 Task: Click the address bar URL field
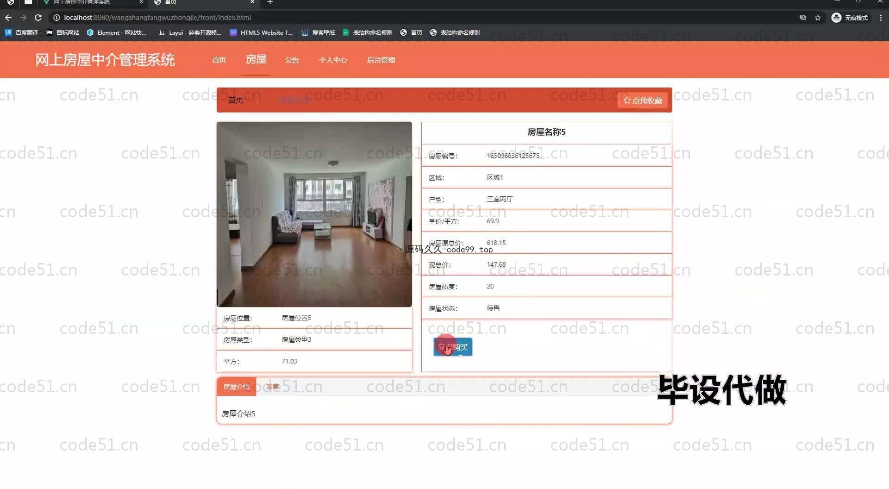[417, 18]
